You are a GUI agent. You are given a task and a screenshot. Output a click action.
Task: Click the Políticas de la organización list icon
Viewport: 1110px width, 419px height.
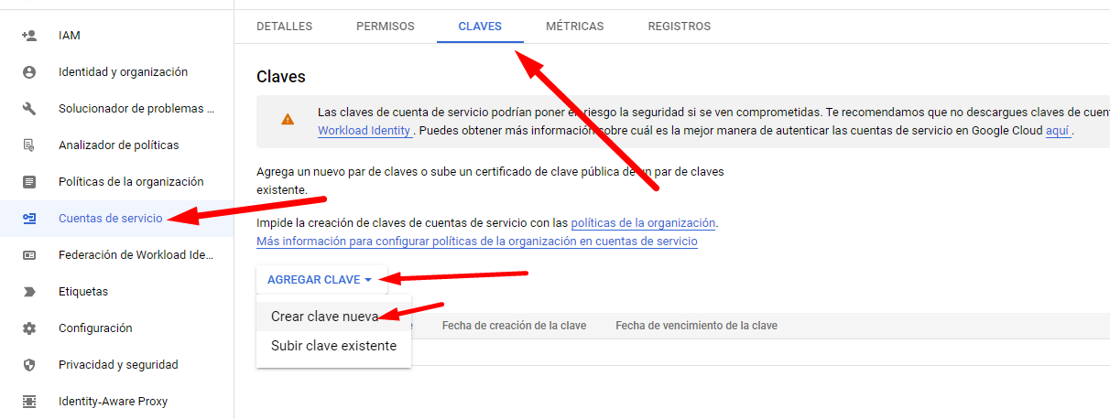29,182
